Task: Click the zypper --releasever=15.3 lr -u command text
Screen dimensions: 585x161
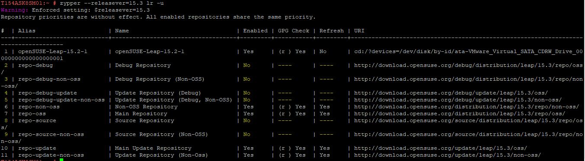Action: pos(111,3)
